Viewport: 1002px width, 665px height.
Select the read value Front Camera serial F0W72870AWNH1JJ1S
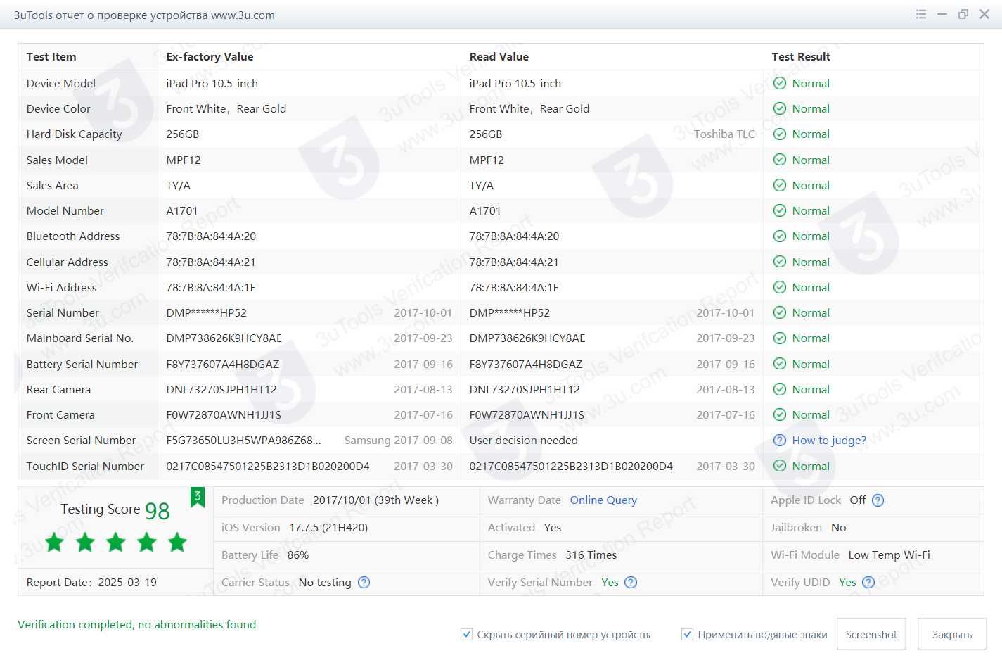[527, 414]
